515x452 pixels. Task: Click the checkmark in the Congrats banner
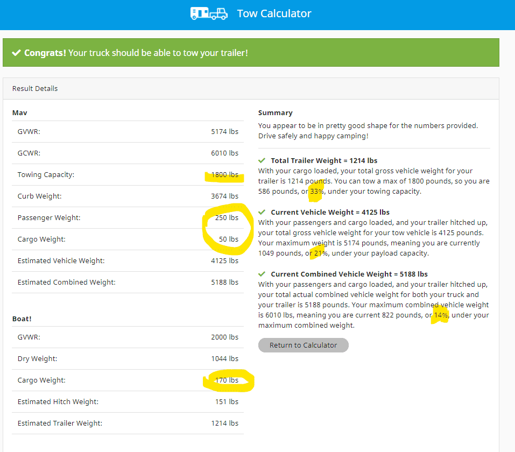17,53
